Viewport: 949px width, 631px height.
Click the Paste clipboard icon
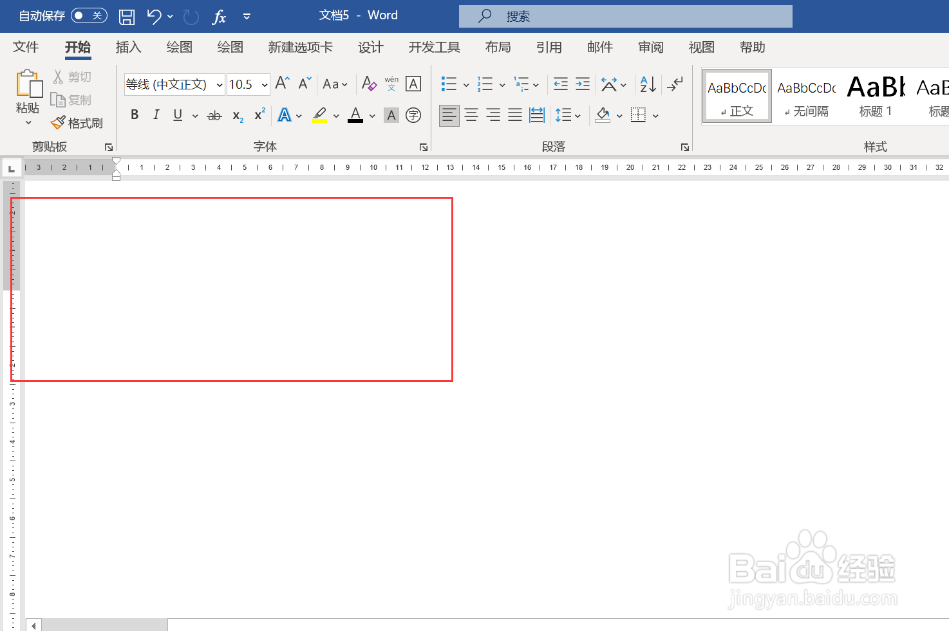click(x=29, y=84)
